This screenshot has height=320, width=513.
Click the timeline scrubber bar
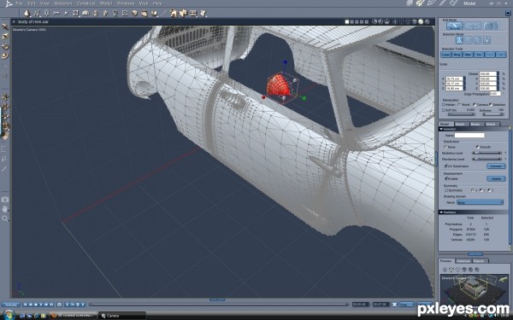pyautogui.click(x=219, y=305)
